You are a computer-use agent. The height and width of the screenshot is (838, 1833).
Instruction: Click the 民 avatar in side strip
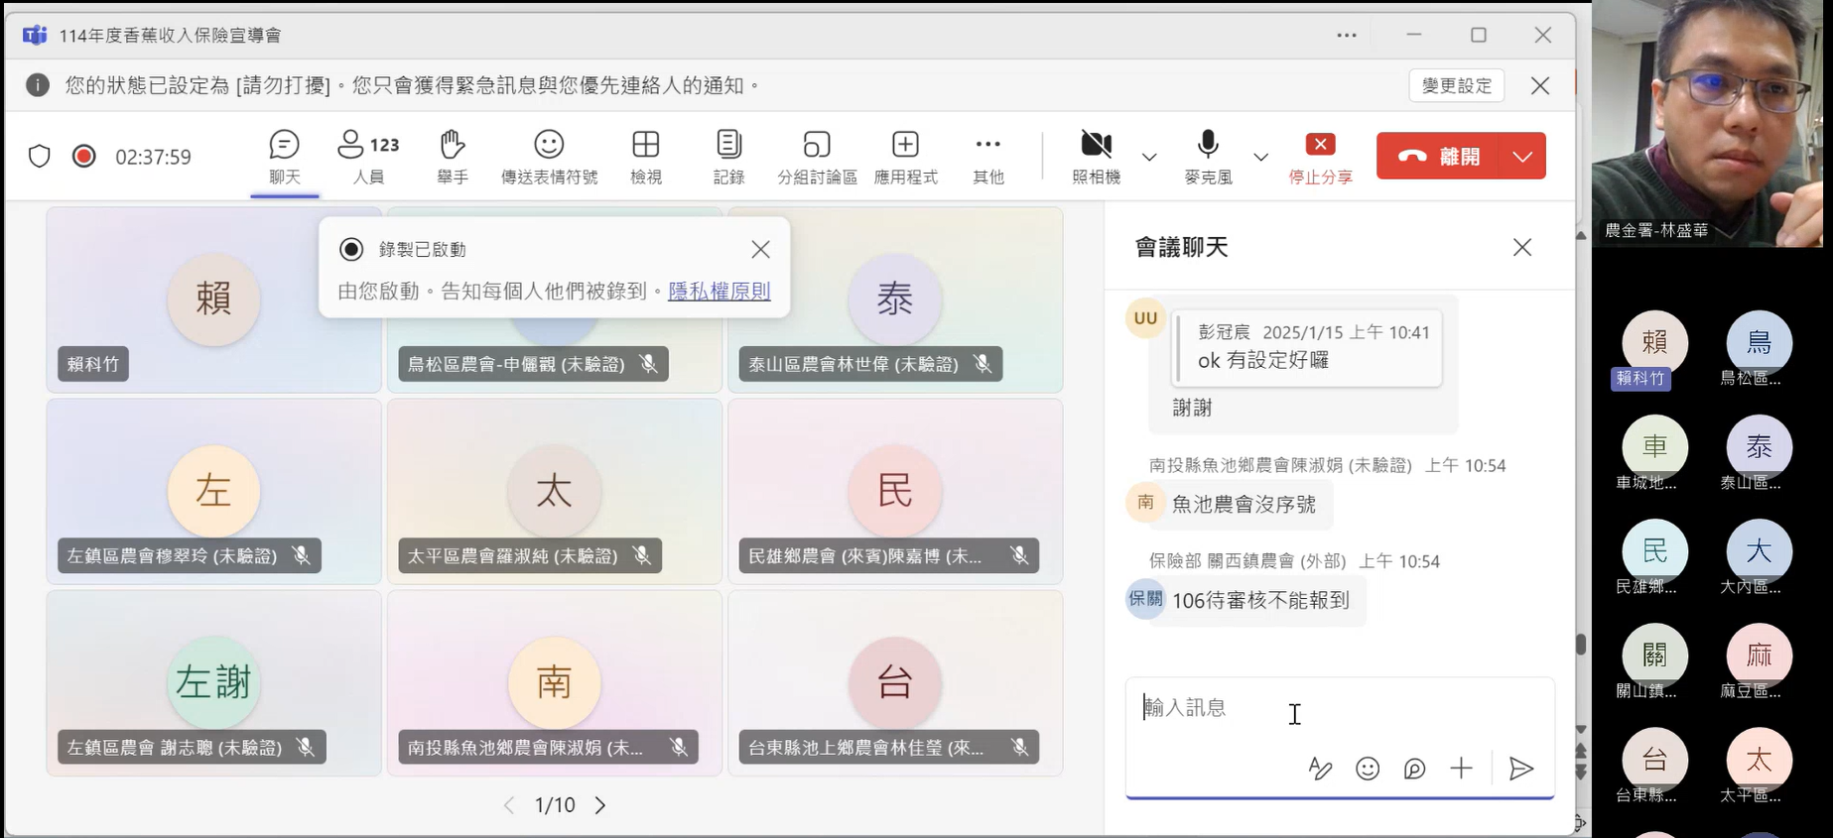click(x=1654, y=551)
